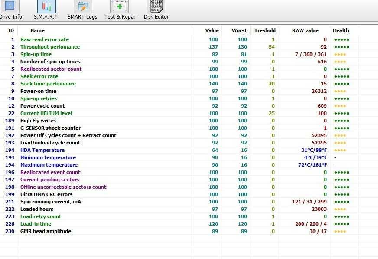Click the RAW value column header

click(305, 30)
